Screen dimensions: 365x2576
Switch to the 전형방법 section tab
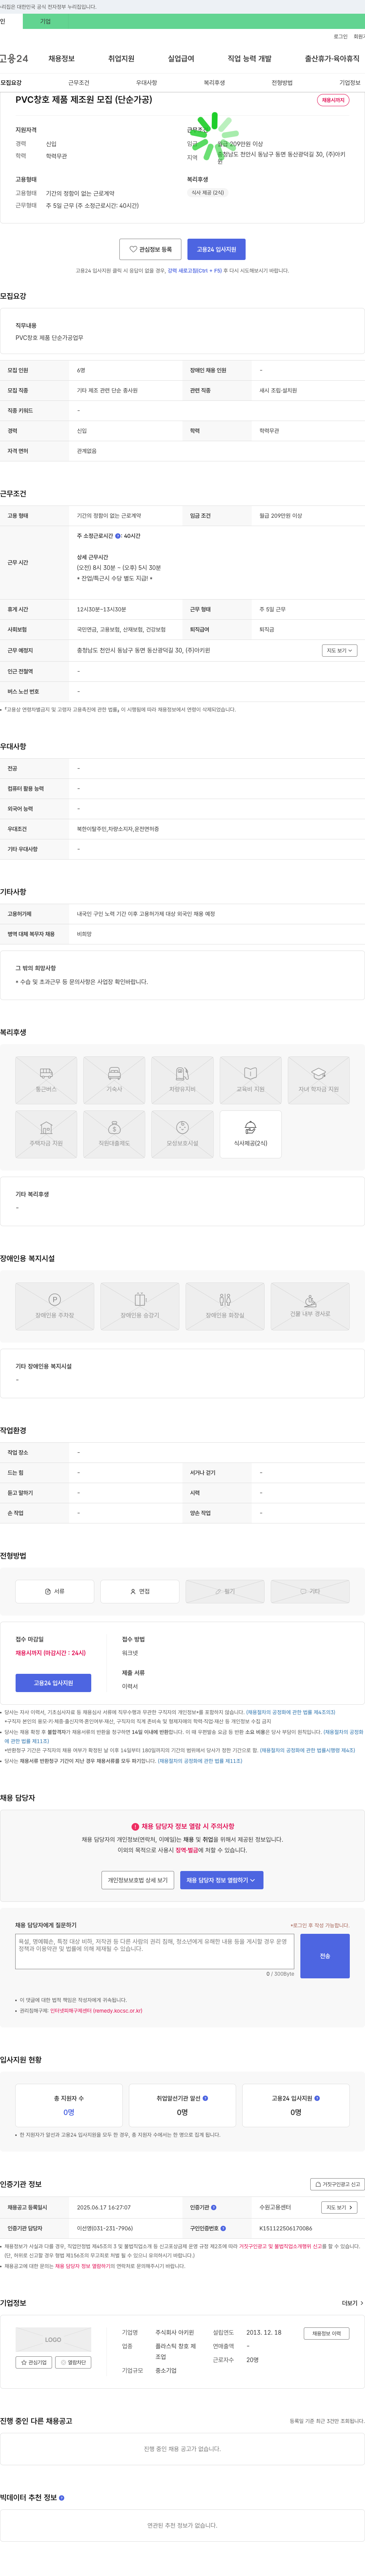coord(282,83)
